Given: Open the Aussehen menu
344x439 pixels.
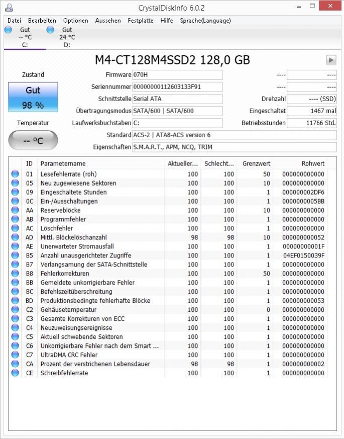Looking at the screenshot, I should 108,21.
